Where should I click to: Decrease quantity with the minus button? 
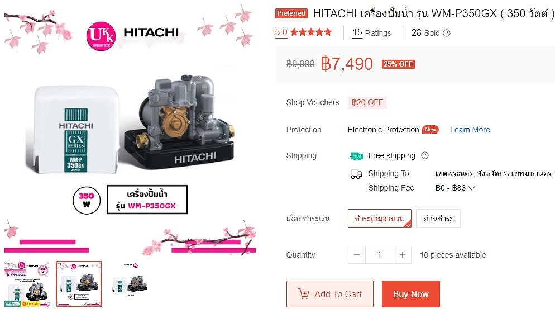click(x=357, y=255)
